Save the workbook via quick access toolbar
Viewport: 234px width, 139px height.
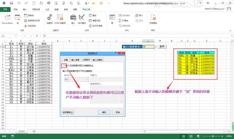11,3
